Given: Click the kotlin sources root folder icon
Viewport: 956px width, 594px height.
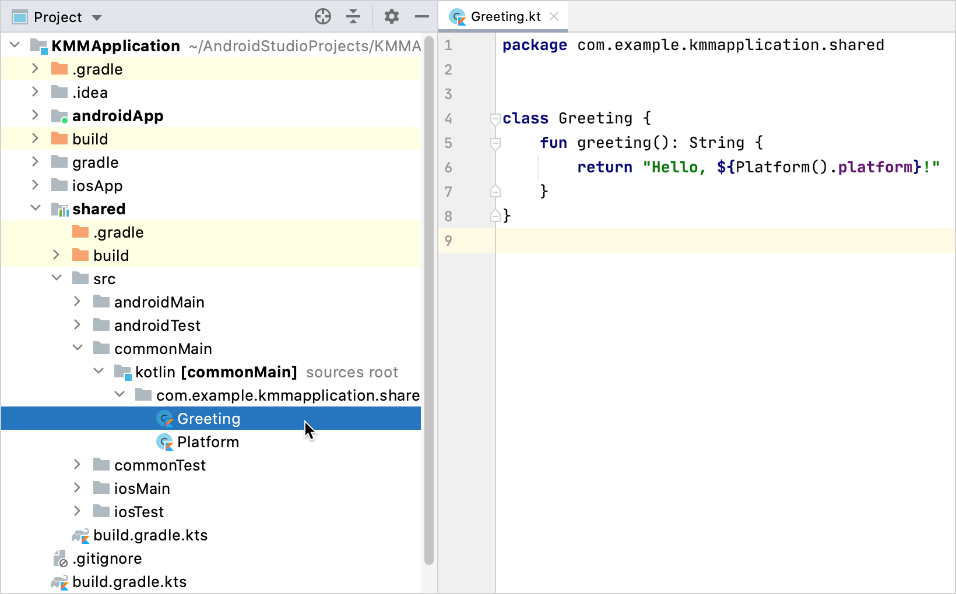Looking at the screenshot, I should [122, 372].
